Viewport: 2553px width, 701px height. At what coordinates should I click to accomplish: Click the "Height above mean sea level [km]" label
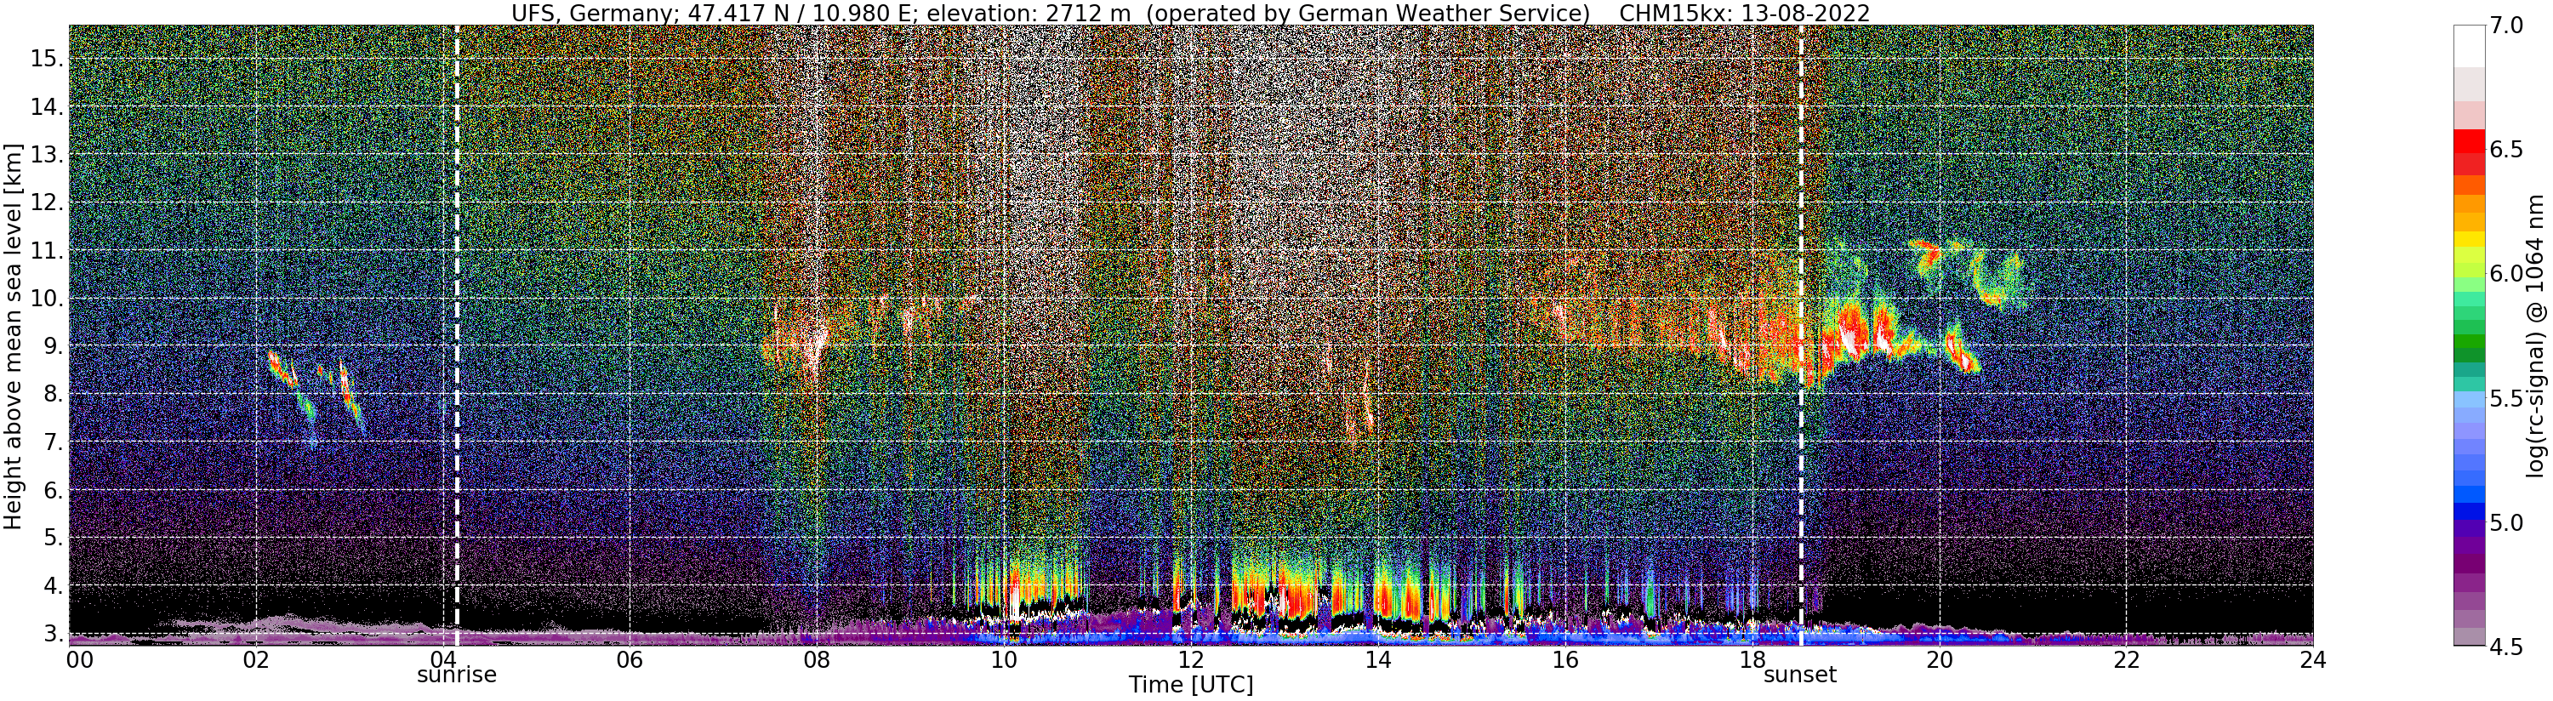pos(13,337)
